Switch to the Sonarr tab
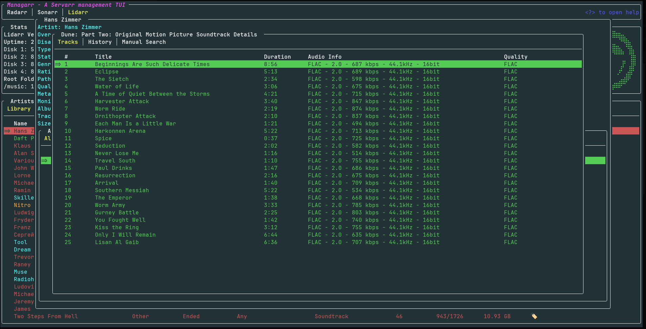The height and width of the screenshot is (329, 646). click(x=47, y=12)
